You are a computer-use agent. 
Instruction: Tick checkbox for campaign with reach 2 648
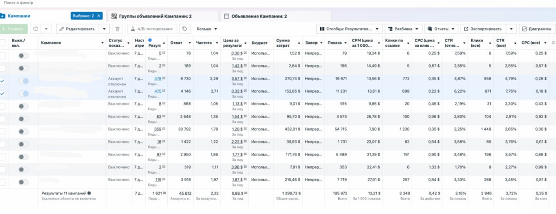tap(3, 119)
